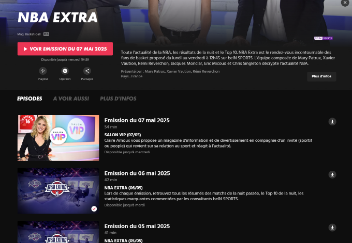Open the PLUS D'INFOS tab
This screenshot has width=352, height=243.
coord(118,99)
